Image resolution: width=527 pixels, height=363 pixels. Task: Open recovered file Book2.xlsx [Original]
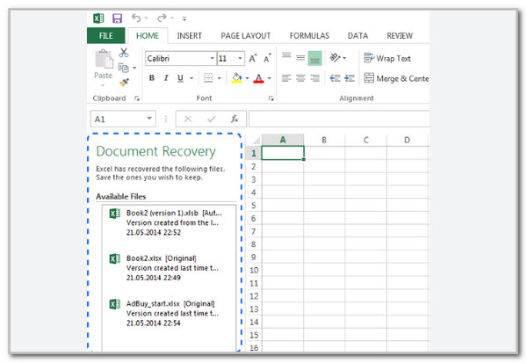tap(170, 268)
